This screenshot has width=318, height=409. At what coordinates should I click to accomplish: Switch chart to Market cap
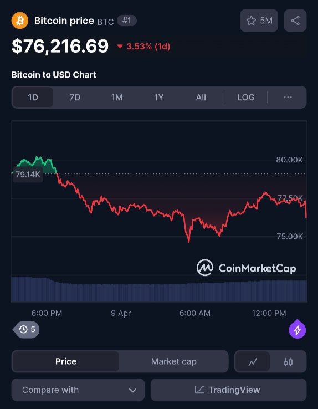173,361
